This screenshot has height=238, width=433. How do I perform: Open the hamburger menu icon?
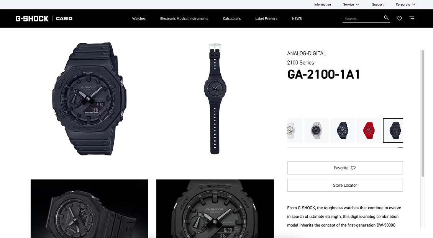(x=412, y=18)
